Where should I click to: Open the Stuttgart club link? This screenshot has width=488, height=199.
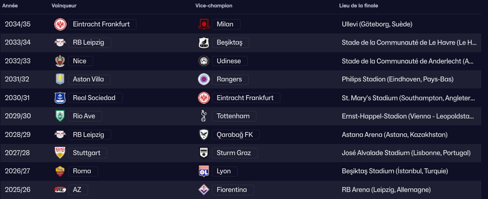88,153
